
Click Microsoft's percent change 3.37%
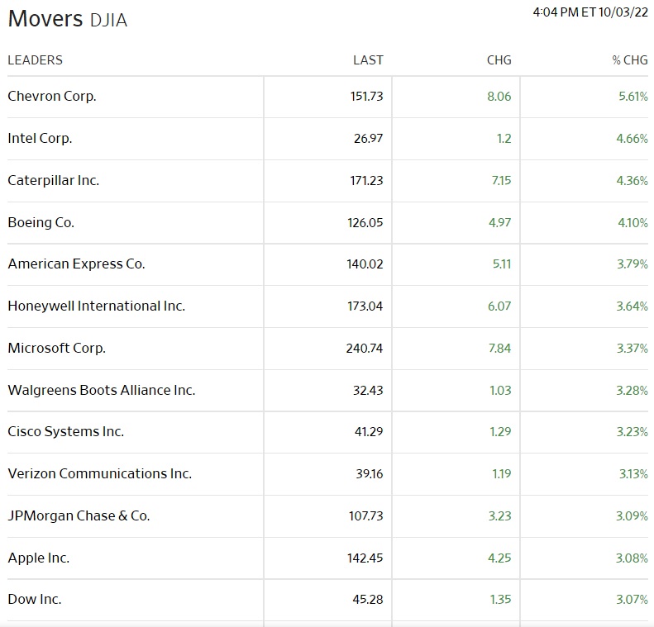click(633, 348)
